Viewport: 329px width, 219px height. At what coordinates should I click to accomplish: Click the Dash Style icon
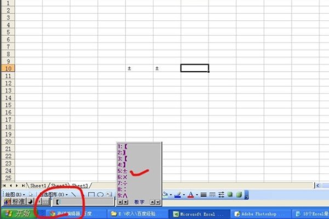pos(212,194)
